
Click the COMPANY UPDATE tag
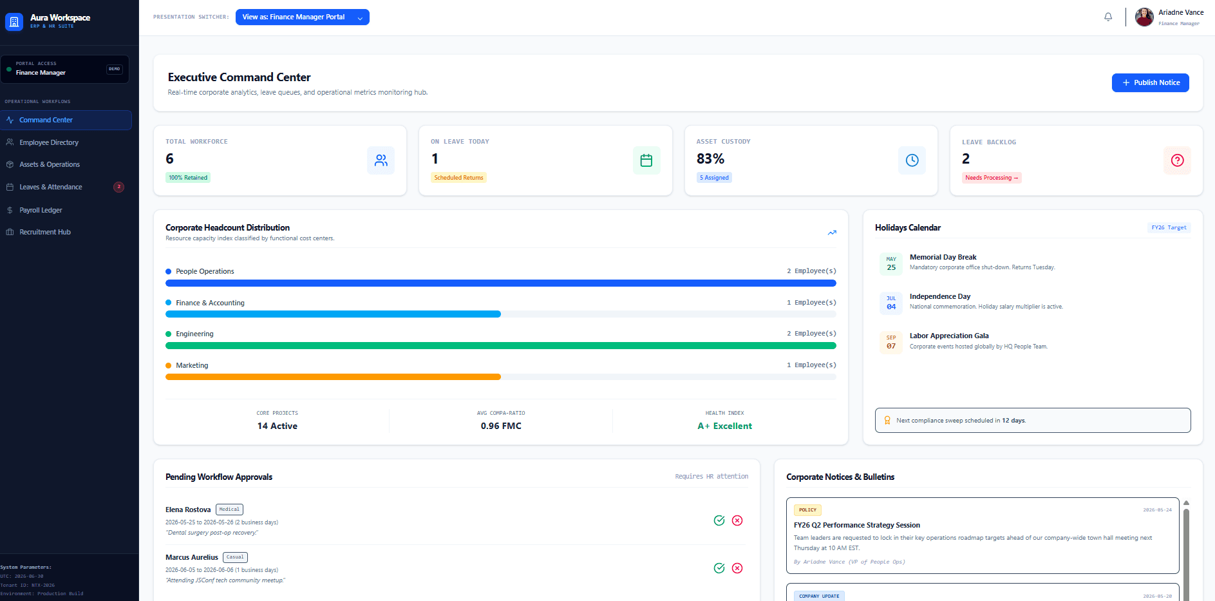[x=819, y=596]
